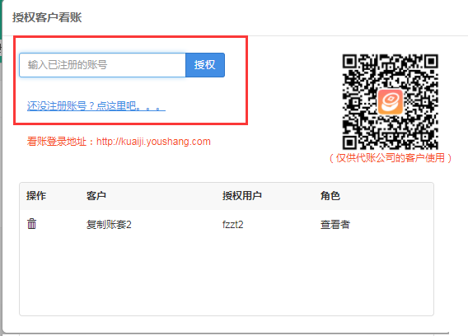Click the 角色 column header
The image size is (468, 336).
(330, 196)
